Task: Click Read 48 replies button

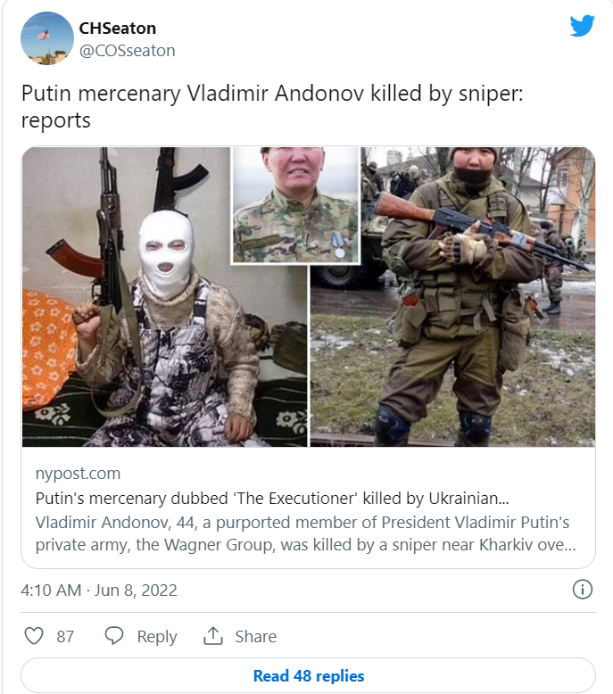Action: [x=308, y=675]
